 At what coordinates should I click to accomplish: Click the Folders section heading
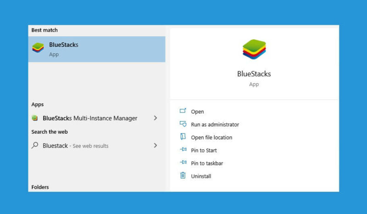[40, 187]
